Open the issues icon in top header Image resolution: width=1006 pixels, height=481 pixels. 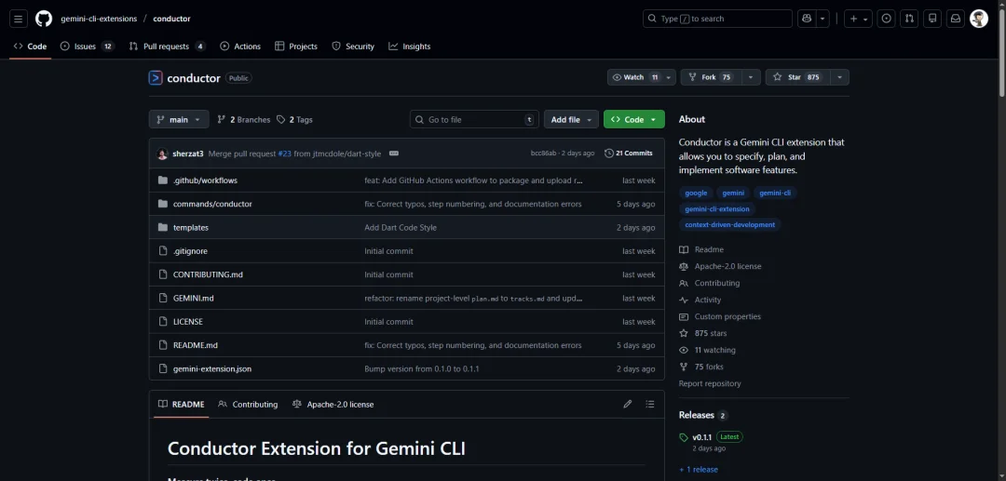[x=887, y=19]
